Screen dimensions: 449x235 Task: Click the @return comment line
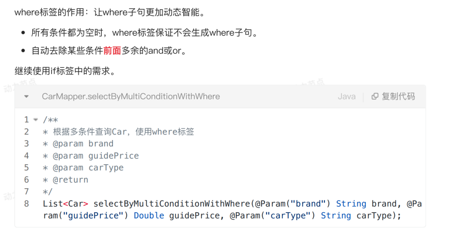(x=65, y=180)
